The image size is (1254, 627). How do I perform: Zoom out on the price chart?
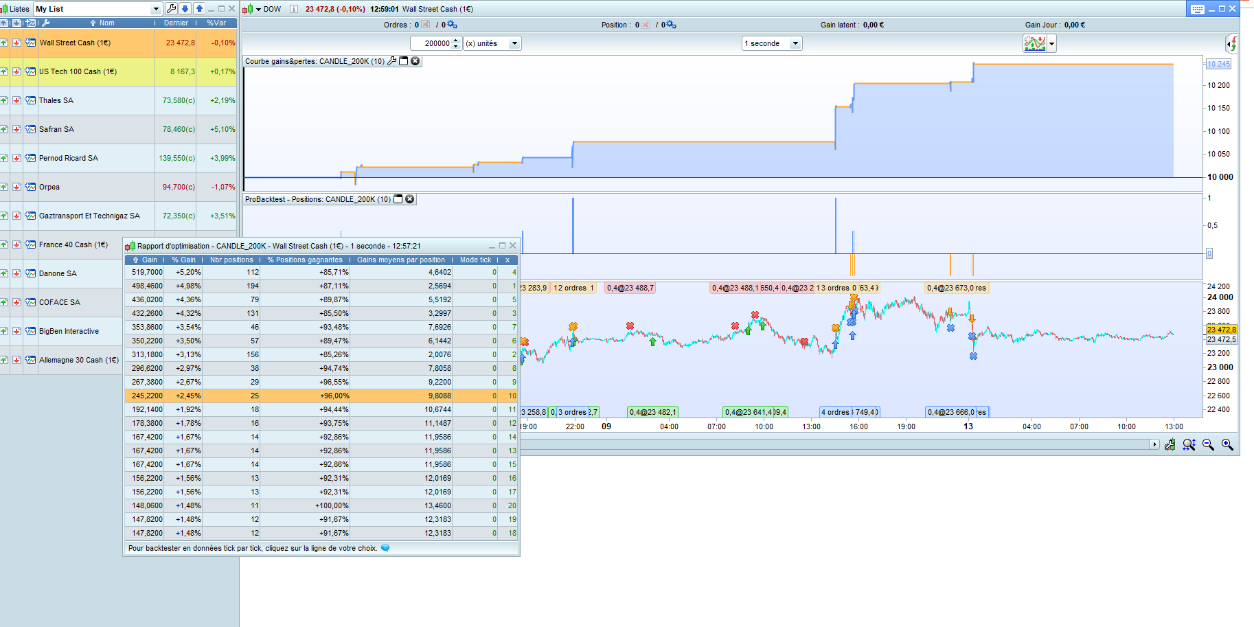(x=1209, y=445)
